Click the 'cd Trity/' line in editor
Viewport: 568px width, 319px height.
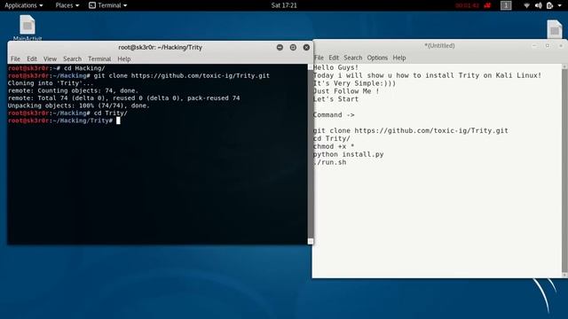click(332, 138)
